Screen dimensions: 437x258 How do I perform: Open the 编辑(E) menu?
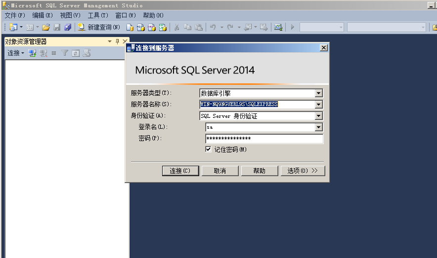click(x=43, y=15)
